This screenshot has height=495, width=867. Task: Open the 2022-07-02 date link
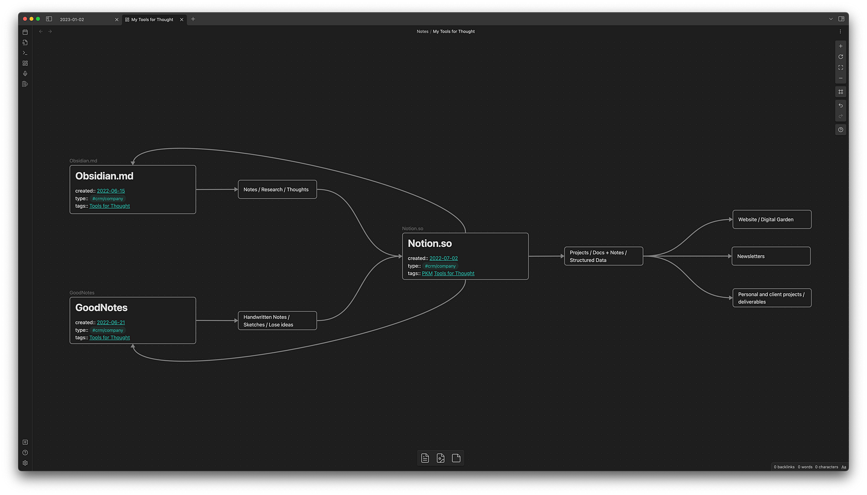[444, 258]
